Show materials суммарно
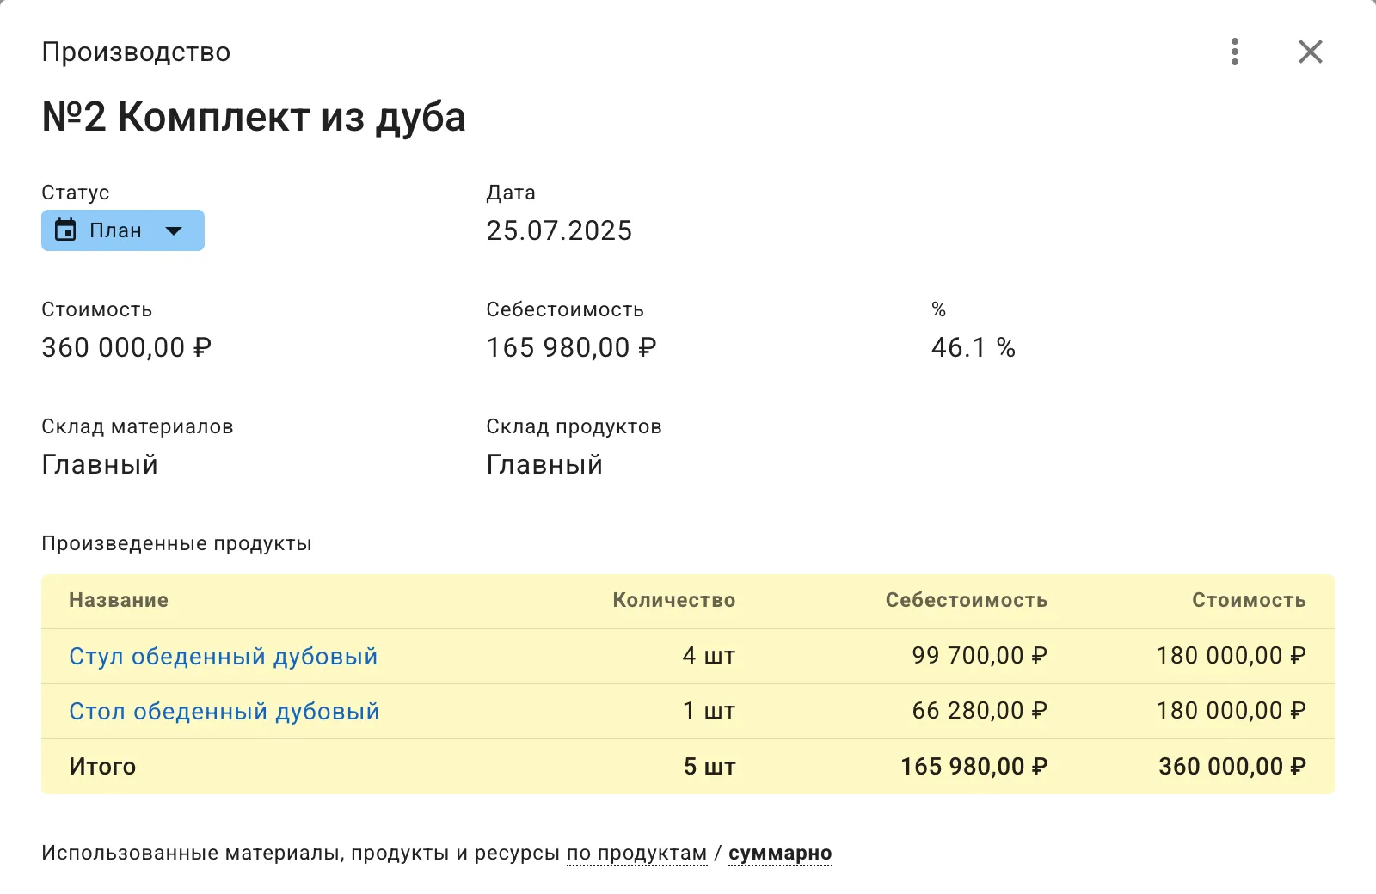Viewport: 1376px width, 894px height. pos(779,852)
